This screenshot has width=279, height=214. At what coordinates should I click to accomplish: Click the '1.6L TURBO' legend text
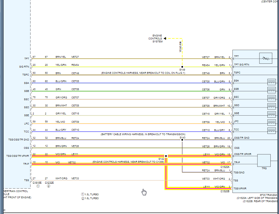pyautogui.click(x=92, y=198)
